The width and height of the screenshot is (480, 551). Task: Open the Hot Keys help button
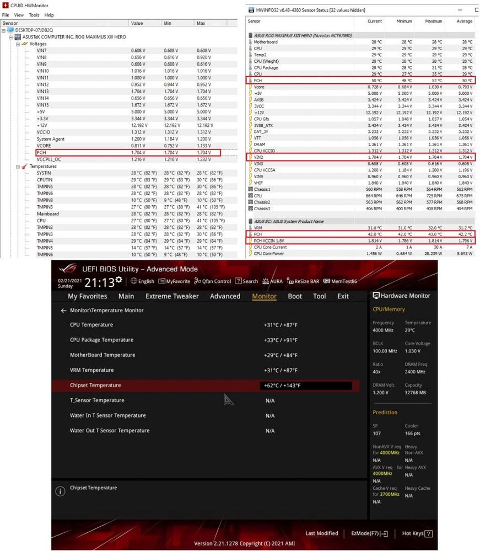pos(417,533)
